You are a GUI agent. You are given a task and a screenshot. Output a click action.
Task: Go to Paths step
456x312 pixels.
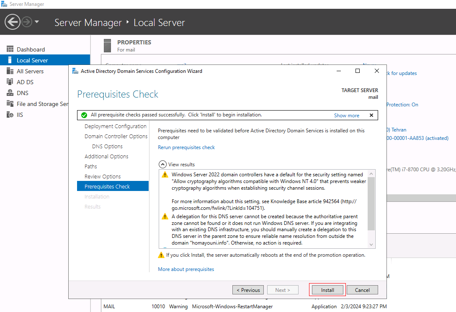click(x=91, y=166)
